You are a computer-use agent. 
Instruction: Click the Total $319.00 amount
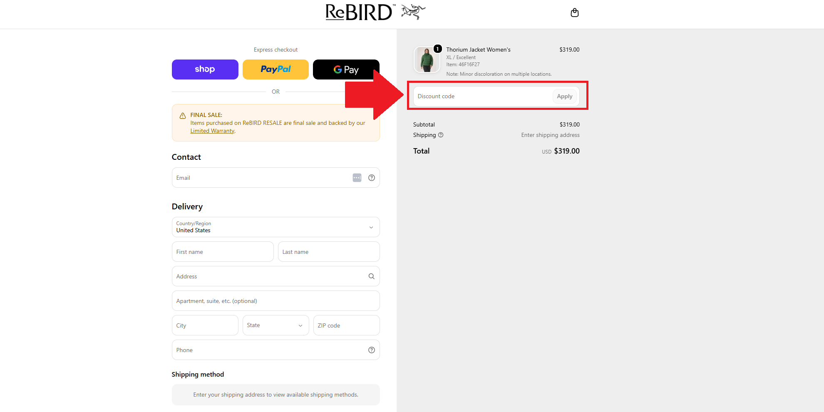pyautogui.click(x=566, y=151)
